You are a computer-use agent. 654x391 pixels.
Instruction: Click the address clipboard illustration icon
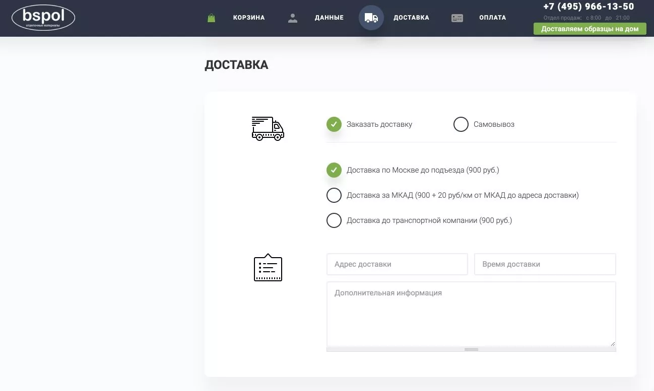268,268
